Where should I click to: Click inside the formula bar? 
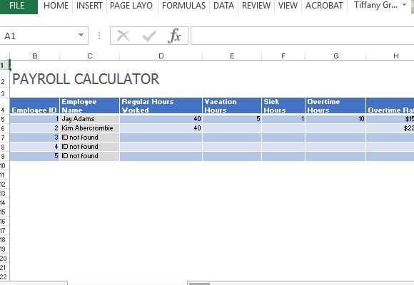(303, 36)
